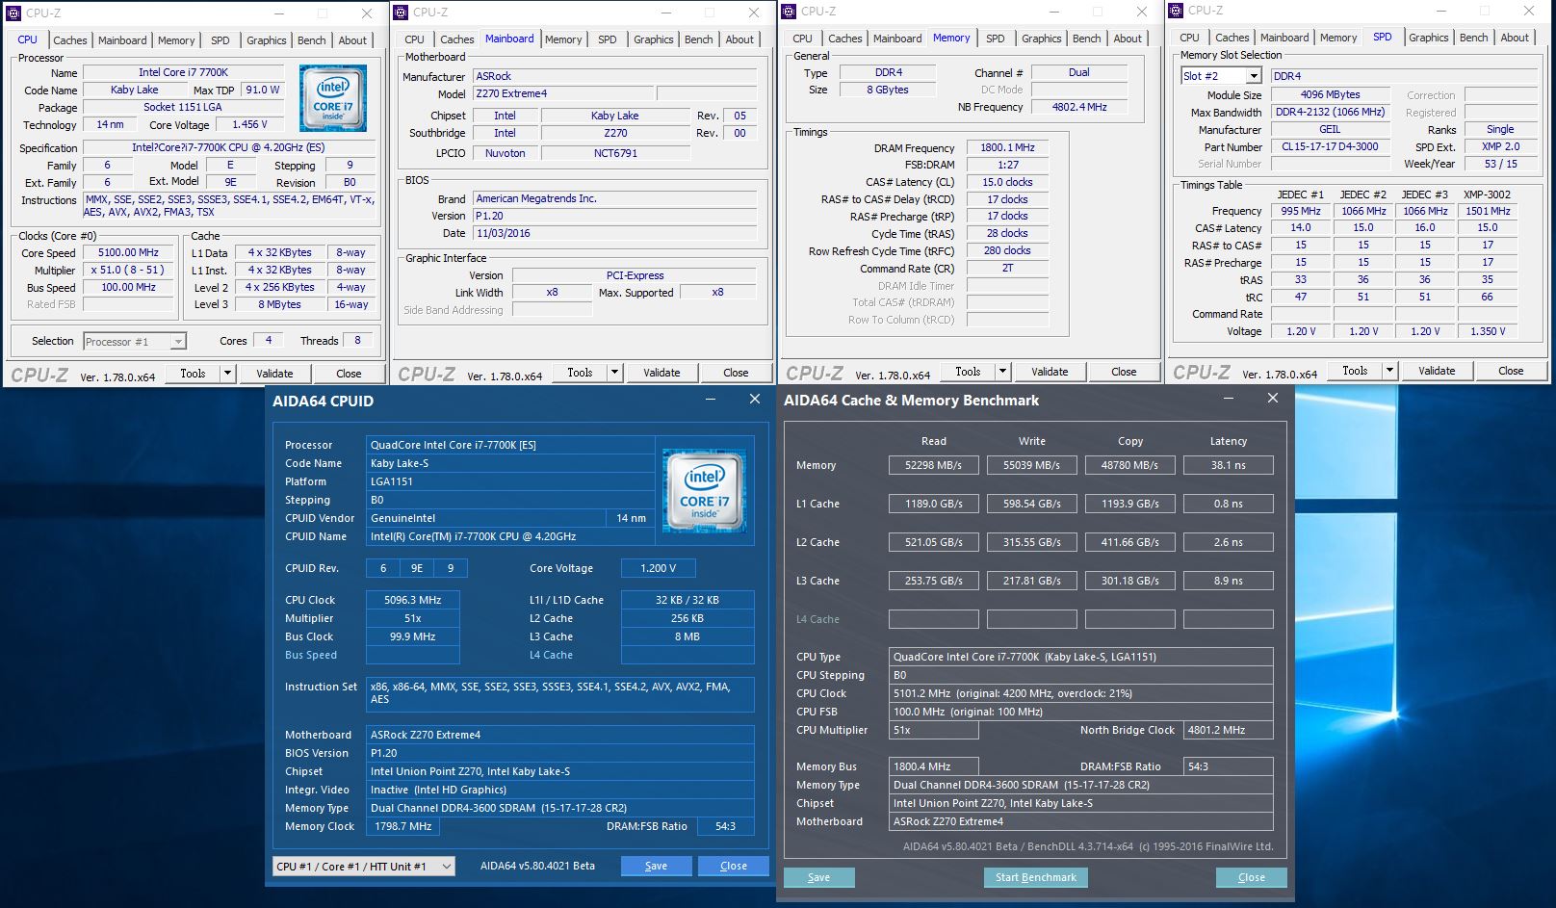Click the XMP-3002 Voltage 1.350 V cell
The height and width of the screenshot is (908, 1556).
1488,331
